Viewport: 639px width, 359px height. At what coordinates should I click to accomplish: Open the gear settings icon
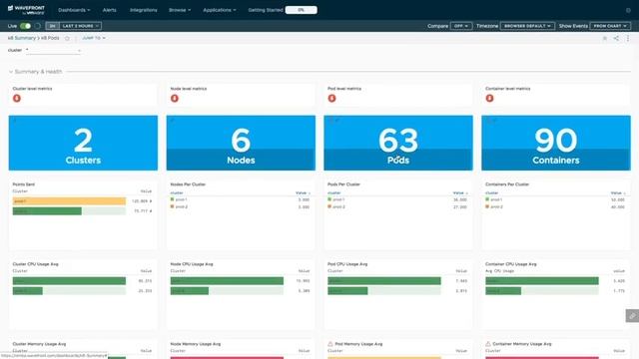628,10
